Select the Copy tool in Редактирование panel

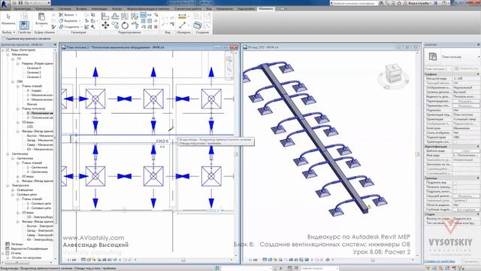tap(115, 26)
